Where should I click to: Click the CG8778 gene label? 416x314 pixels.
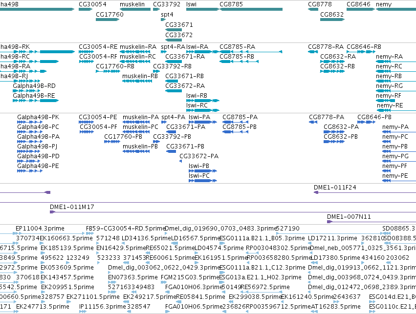point(320,4)
